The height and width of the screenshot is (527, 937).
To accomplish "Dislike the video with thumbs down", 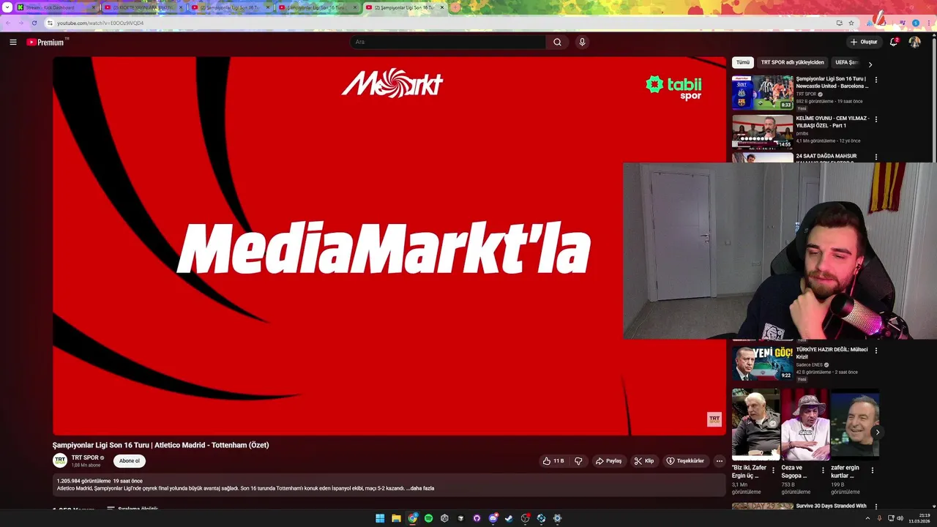I will click(x=578, y=461).
